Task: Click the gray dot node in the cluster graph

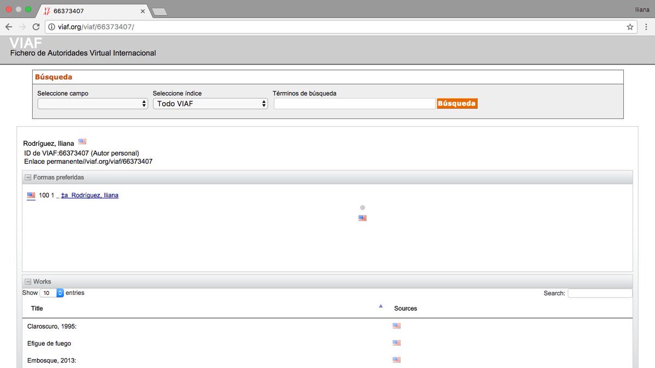Action: coord(362,207)
